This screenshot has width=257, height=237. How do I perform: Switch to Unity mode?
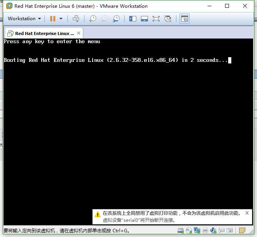[x=168, y=19]
